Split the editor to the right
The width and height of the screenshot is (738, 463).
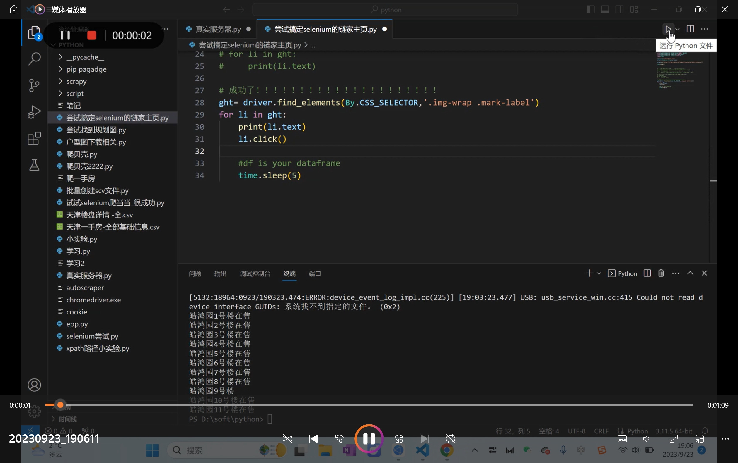[690, 29]
